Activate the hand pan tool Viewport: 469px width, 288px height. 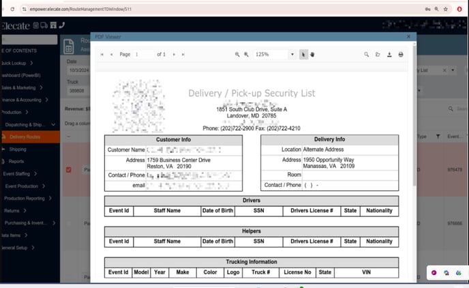click(312, 54)
